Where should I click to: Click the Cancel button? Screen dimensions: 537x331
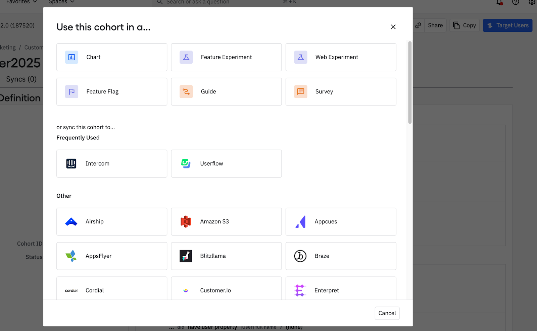(x=387, y=313)
